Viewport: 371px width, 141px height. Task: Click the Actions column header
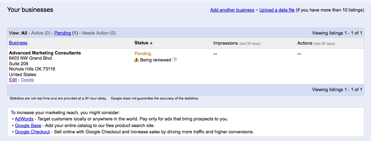pyautogui.click(x=304, y=43)
